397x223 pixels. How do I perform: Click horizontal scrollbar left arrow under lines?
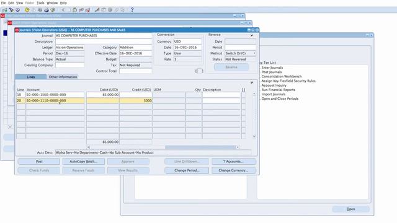tap(88, 147)
